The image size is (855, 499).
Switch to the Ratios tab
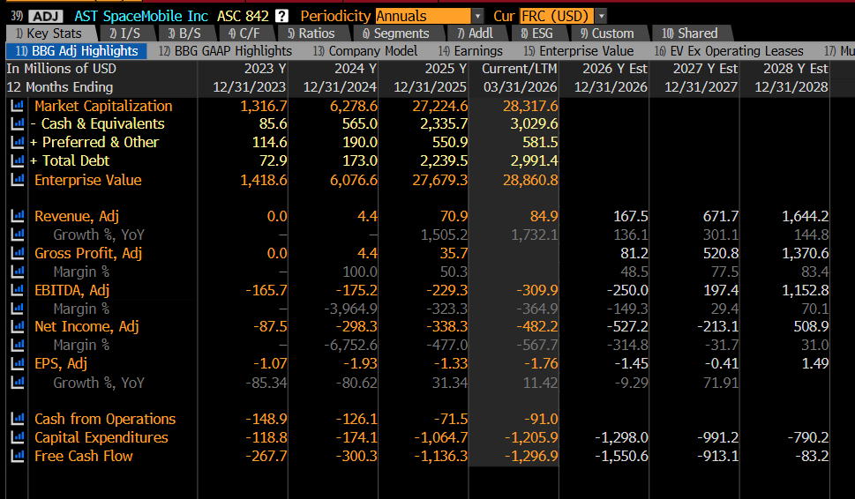[311, 34]
